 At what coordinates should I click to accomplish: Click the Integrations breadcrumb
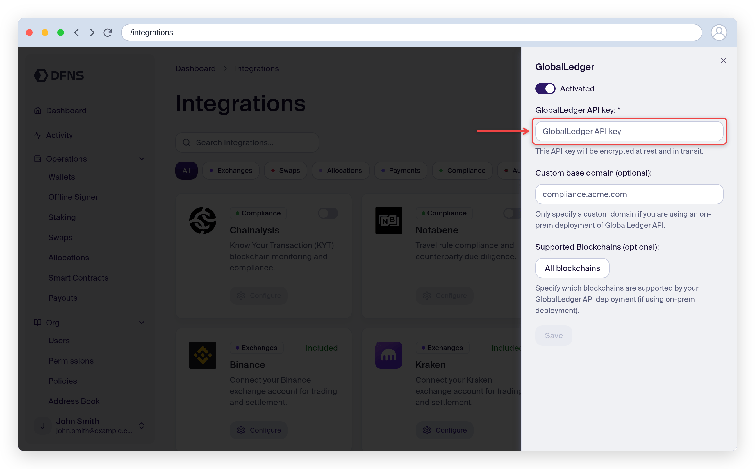[257, 68]
